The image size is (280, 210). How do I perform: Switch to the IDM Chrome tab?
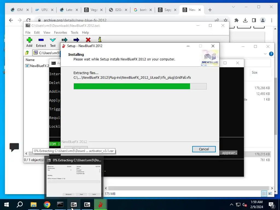point(20,10)
